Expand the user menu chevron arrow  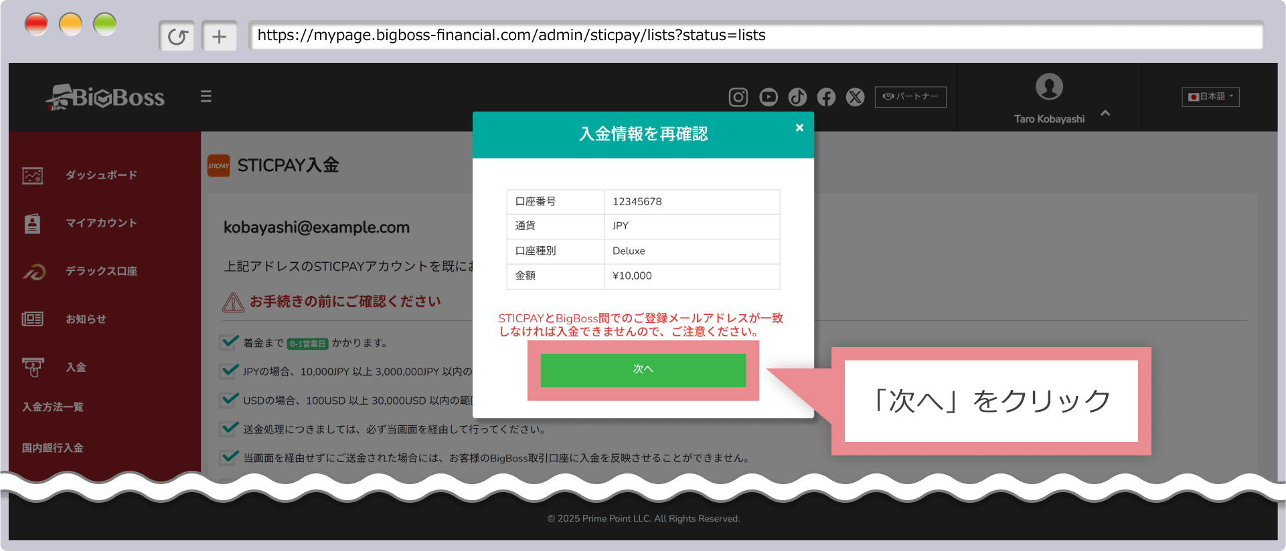point(1105,113)
